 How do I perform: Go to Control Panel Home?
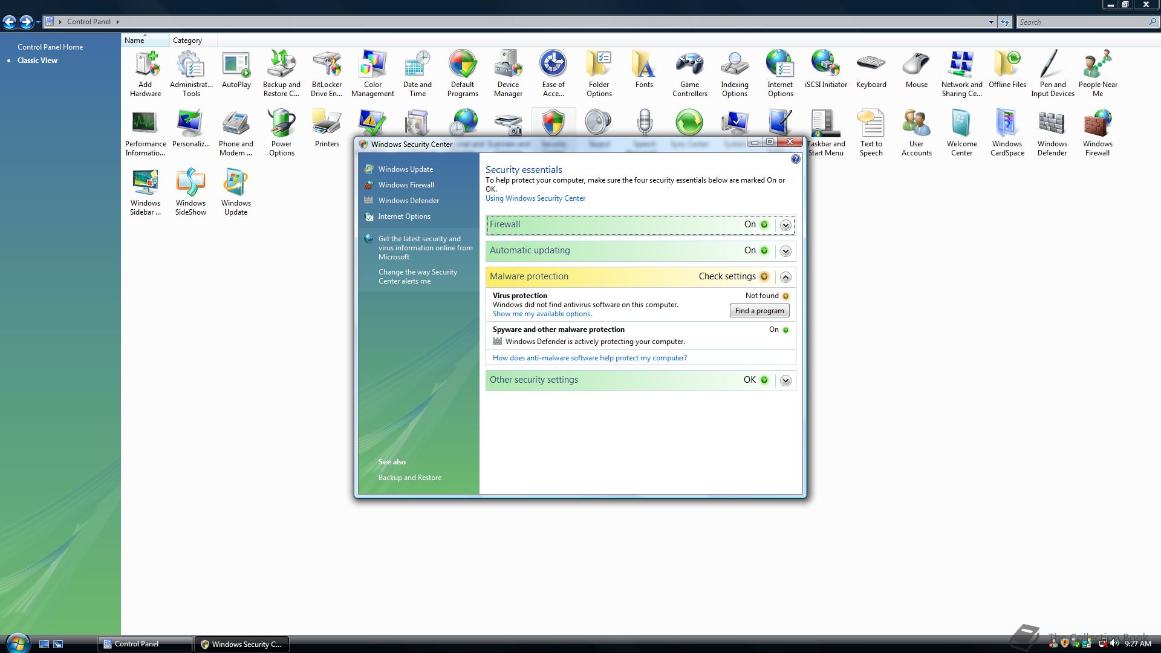point(50,47)
